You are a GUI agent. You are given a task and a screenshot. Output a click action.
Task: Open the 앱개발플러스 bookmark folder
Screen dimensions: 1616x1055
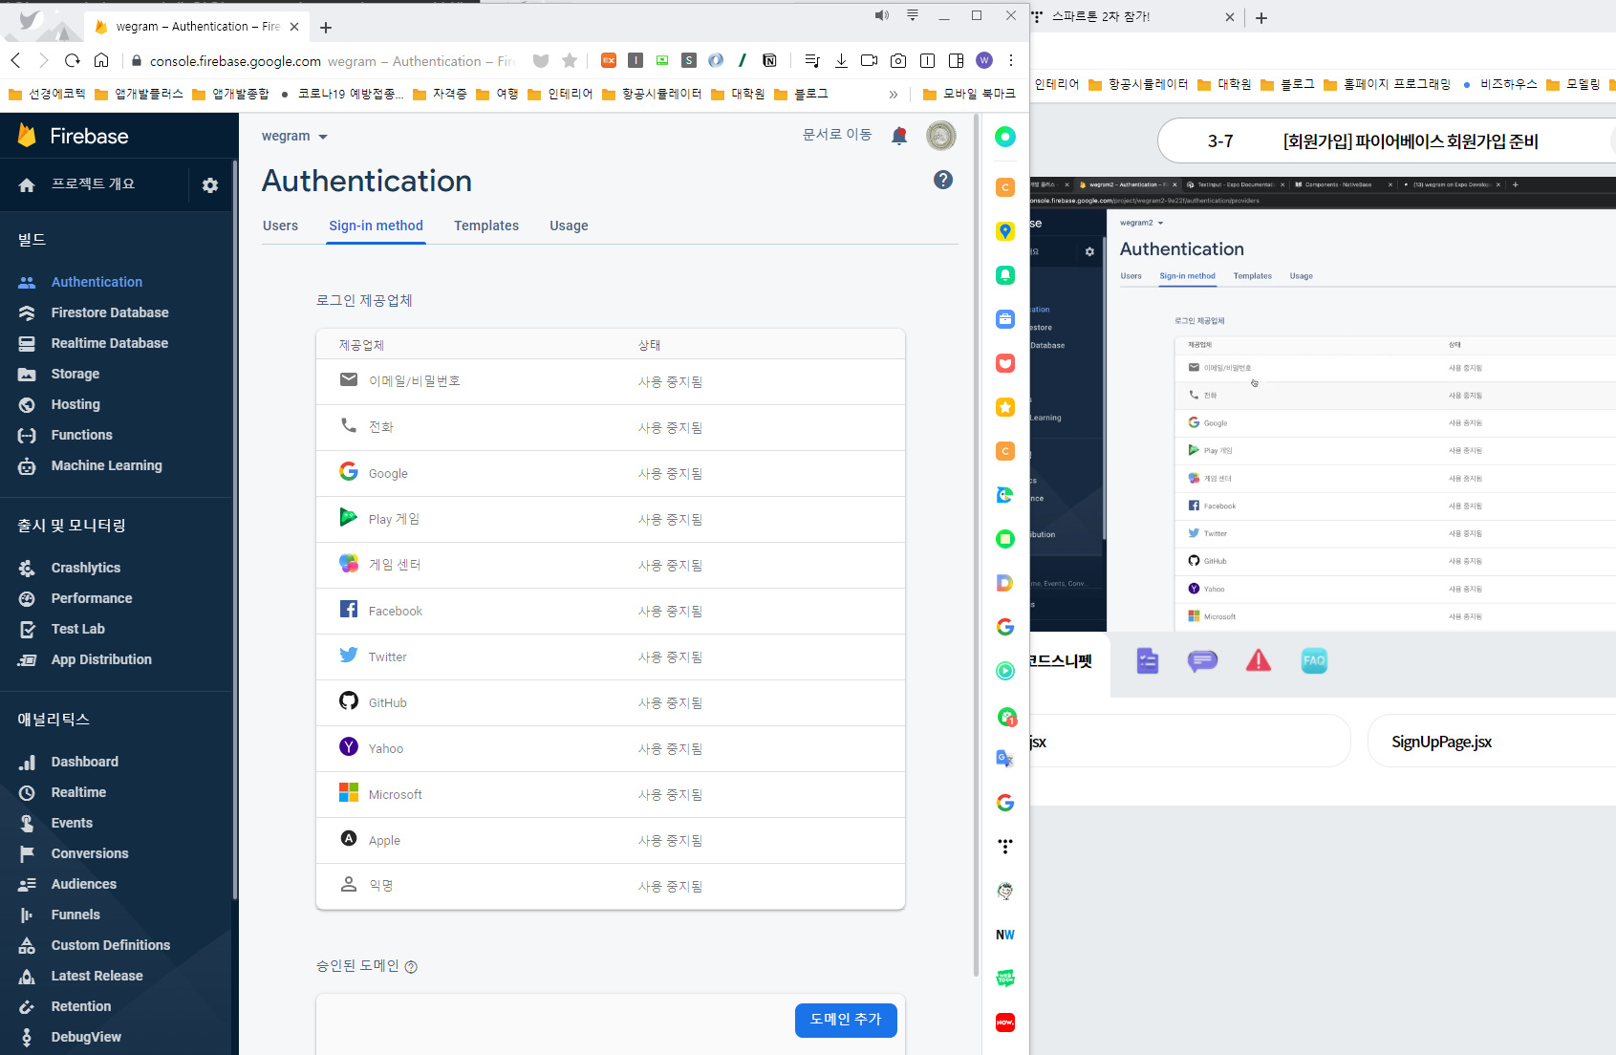139,94
